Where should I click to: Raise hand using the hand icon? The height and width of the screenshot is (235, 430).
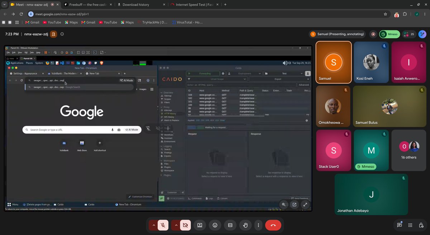245,225
